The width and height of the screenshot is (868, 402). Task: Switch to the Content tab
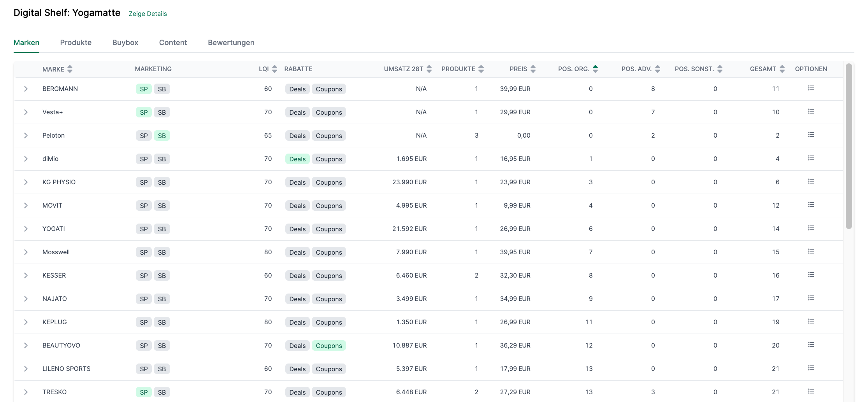click(173, 42)
